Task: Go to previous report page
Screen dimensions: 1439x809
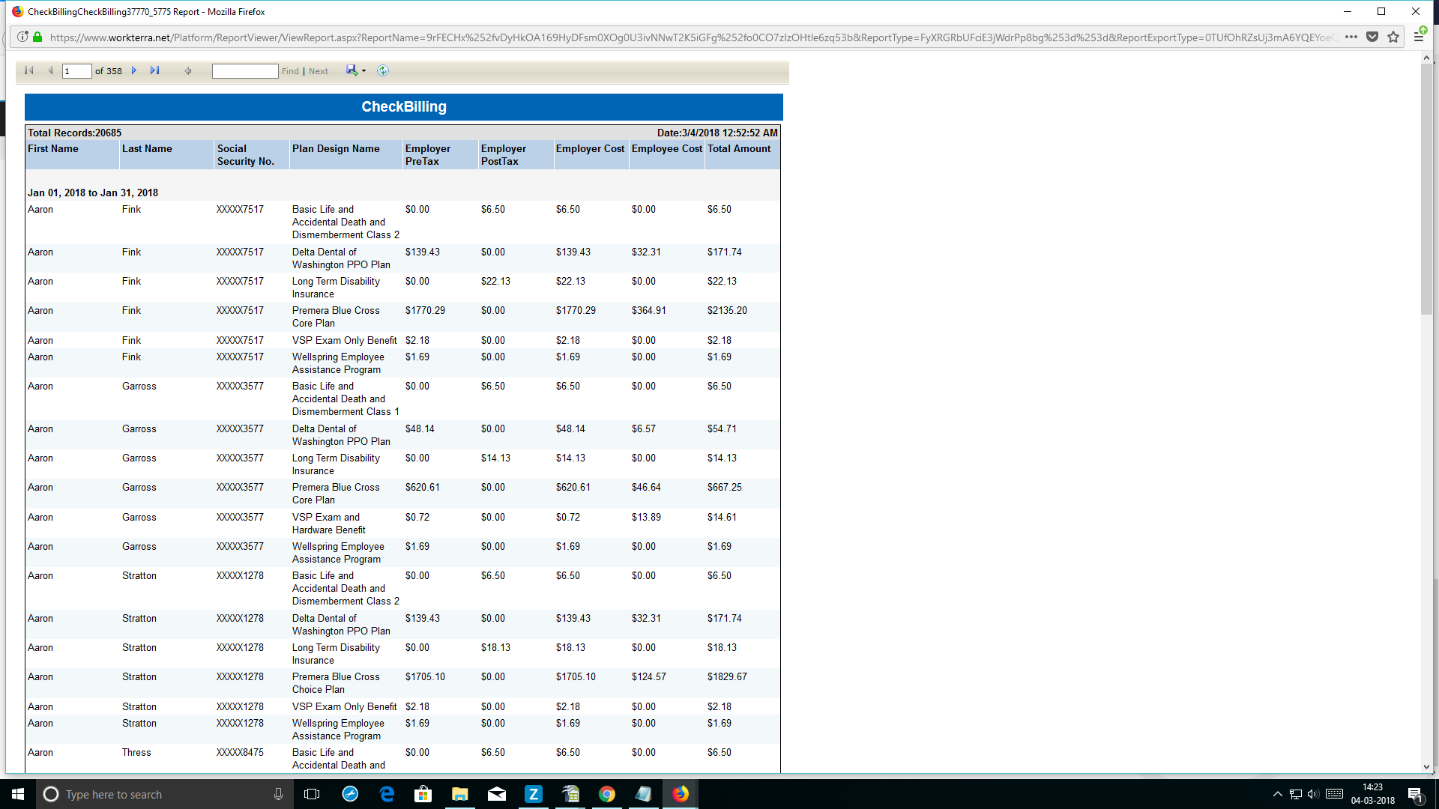Action: point(50,70)
